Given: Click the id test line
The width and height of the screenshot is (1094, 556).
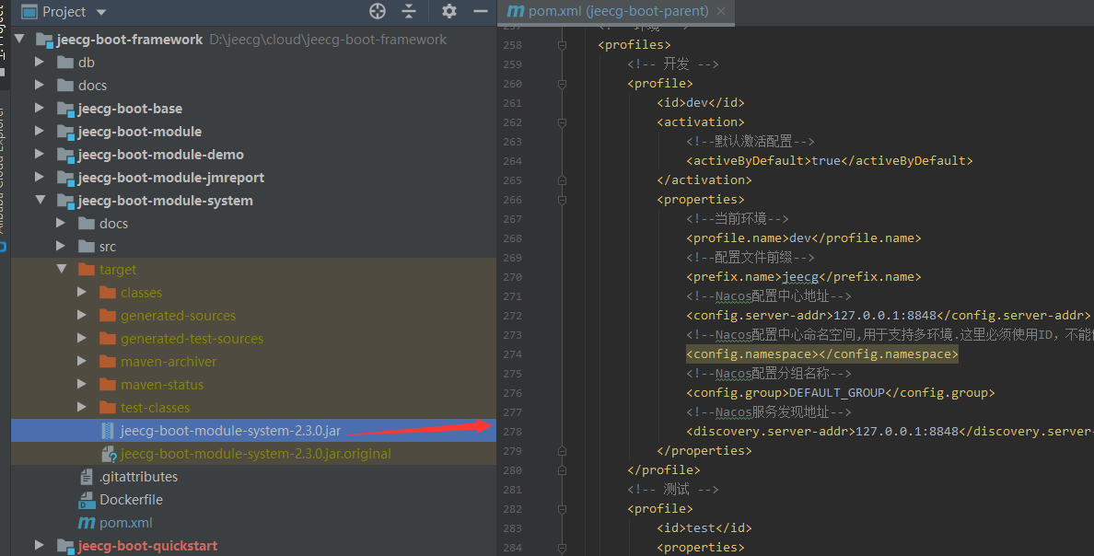Looking at the screenshot, I should pos(704,528).
